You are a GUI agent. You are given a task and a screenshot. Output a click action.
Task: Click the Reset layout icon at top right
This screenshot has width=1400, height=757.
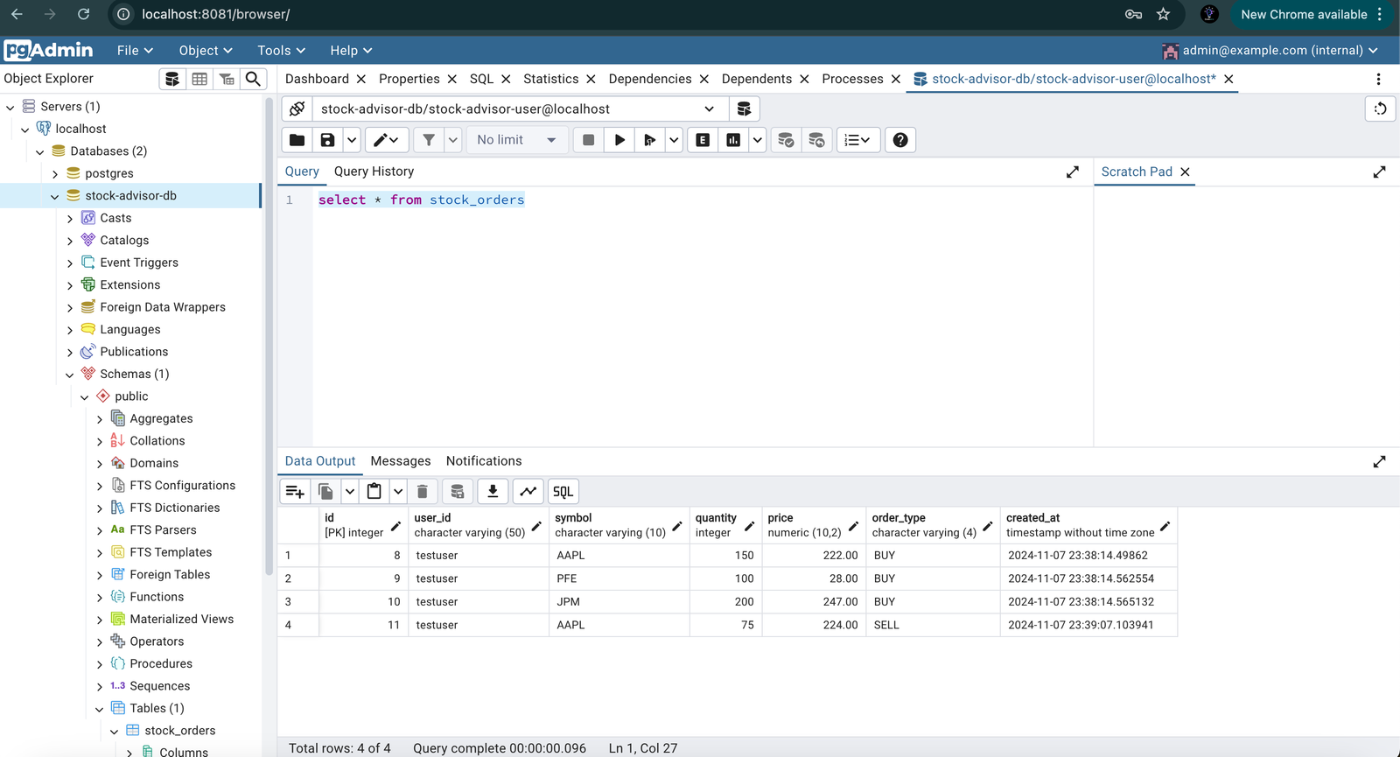tap(1380, 109)
